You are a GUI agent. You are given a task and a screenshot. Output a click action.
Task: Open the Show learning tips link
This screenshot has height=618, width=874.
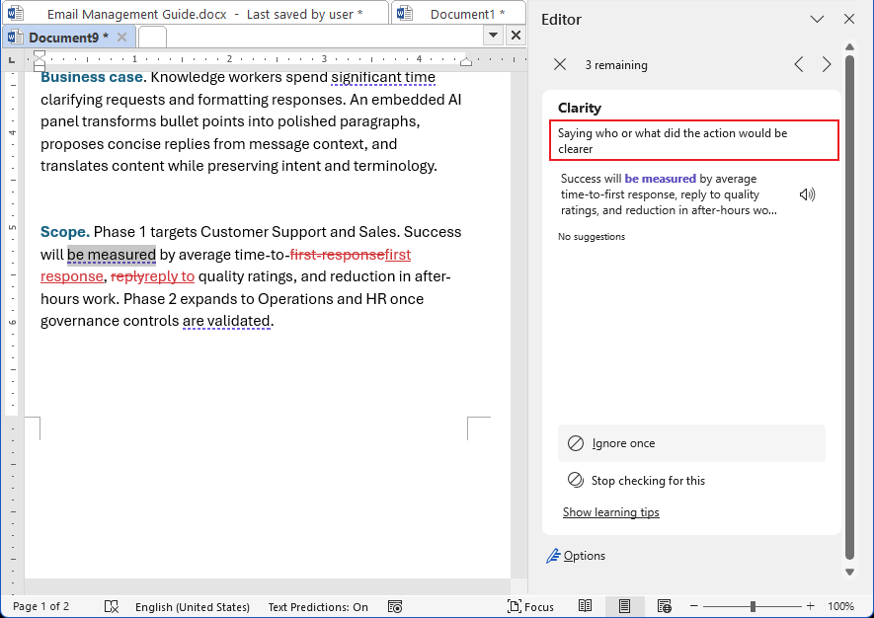click(610, 512)
